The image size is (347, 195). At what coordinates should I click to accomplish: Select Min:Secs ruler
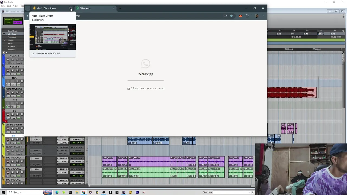pyautogui.click(x=12, y=34)
